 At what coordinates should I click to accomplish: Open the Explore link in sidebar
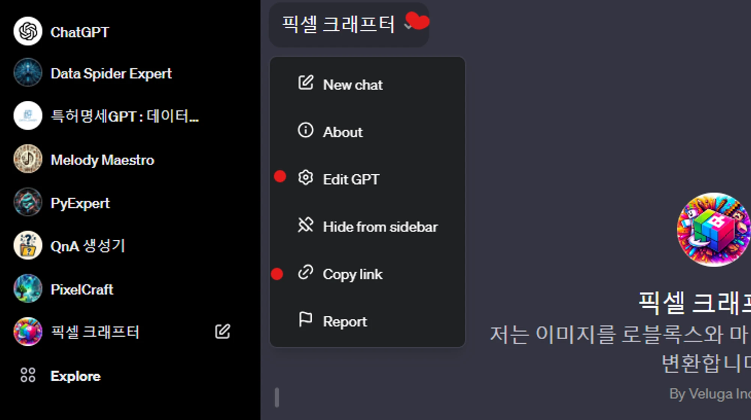coord(75,376)
